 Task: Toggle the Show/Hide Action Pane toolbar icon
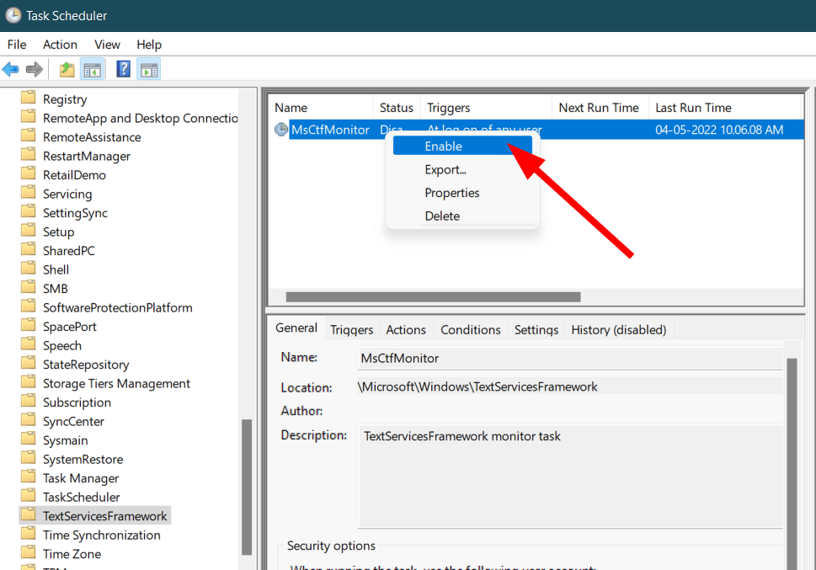pos(148,68)
